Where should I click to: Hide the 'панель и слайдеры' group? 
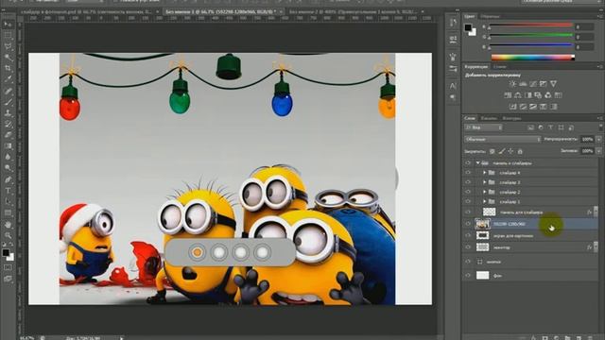[468, 163]
